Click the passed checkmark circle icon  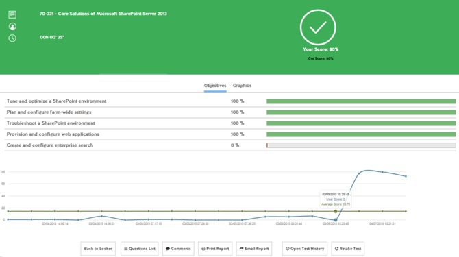(x=318, y=27)
